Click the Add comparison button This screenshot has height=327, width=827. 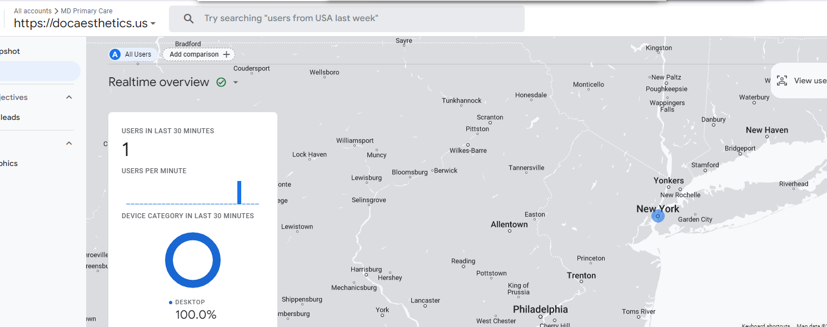click(199, 54)
